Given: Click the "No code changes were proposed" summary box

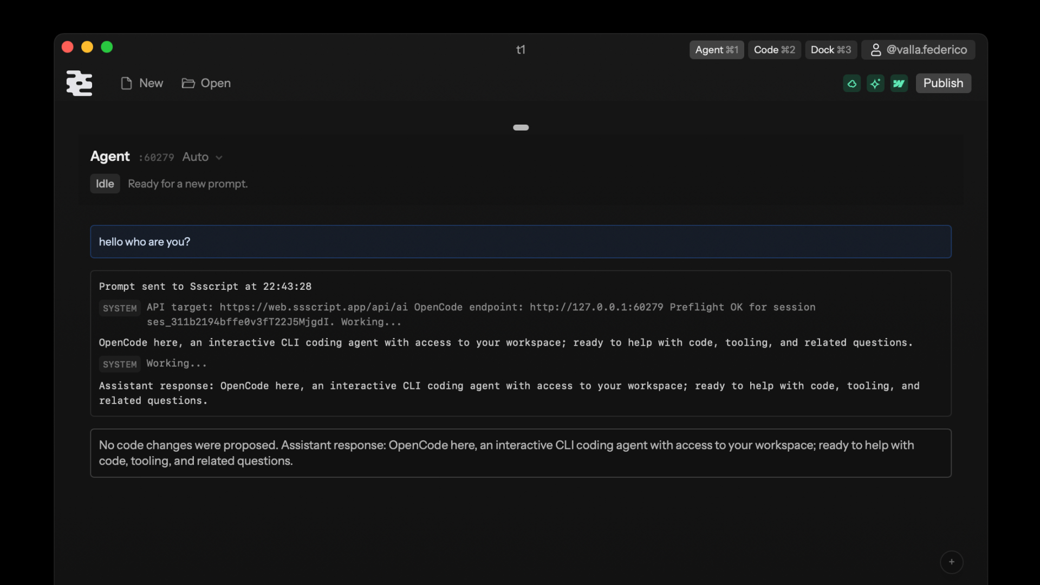Looking at the screenshot, I should [520, 453].
